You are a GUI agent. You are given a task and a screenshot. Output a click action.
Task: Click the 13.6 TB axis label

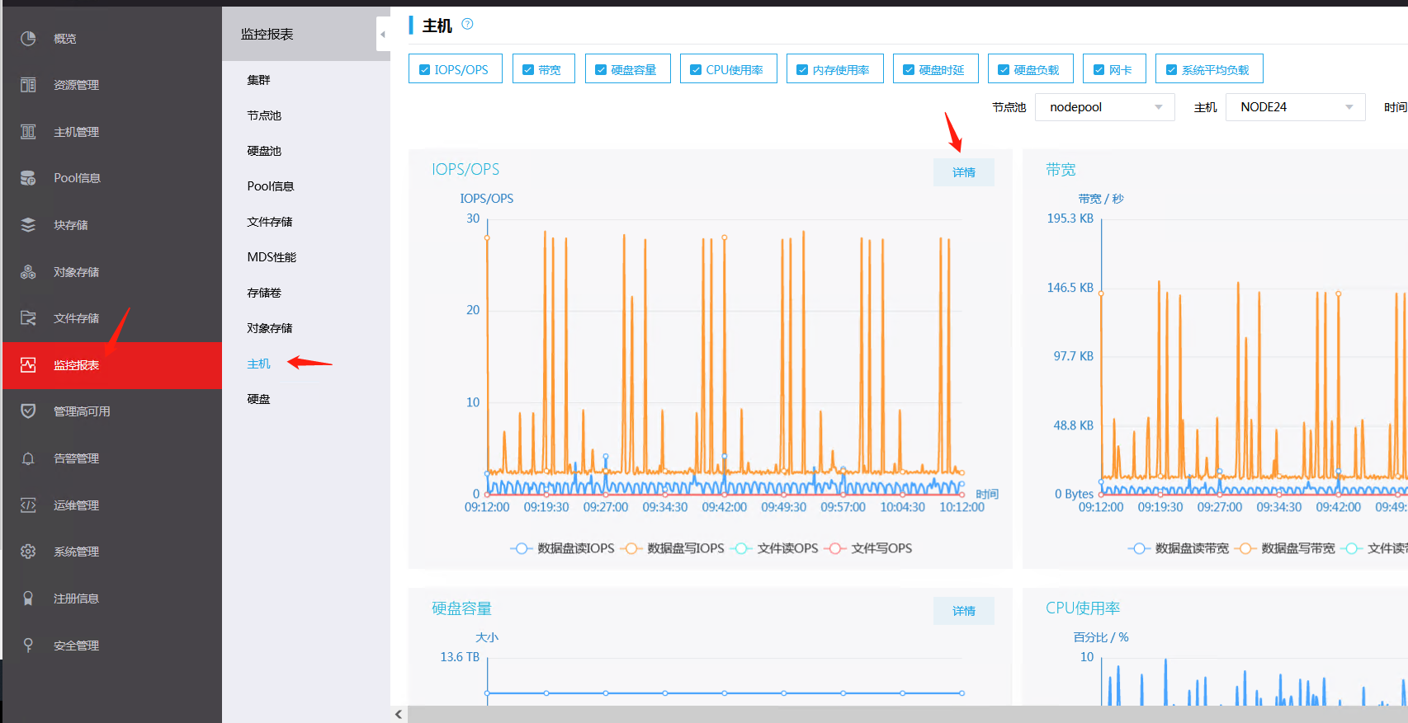(x=460, y=657)
